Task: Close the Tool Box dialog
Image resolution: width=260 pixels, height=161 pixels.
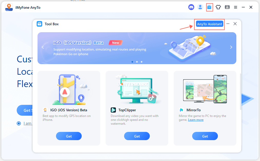Action: 235,24
